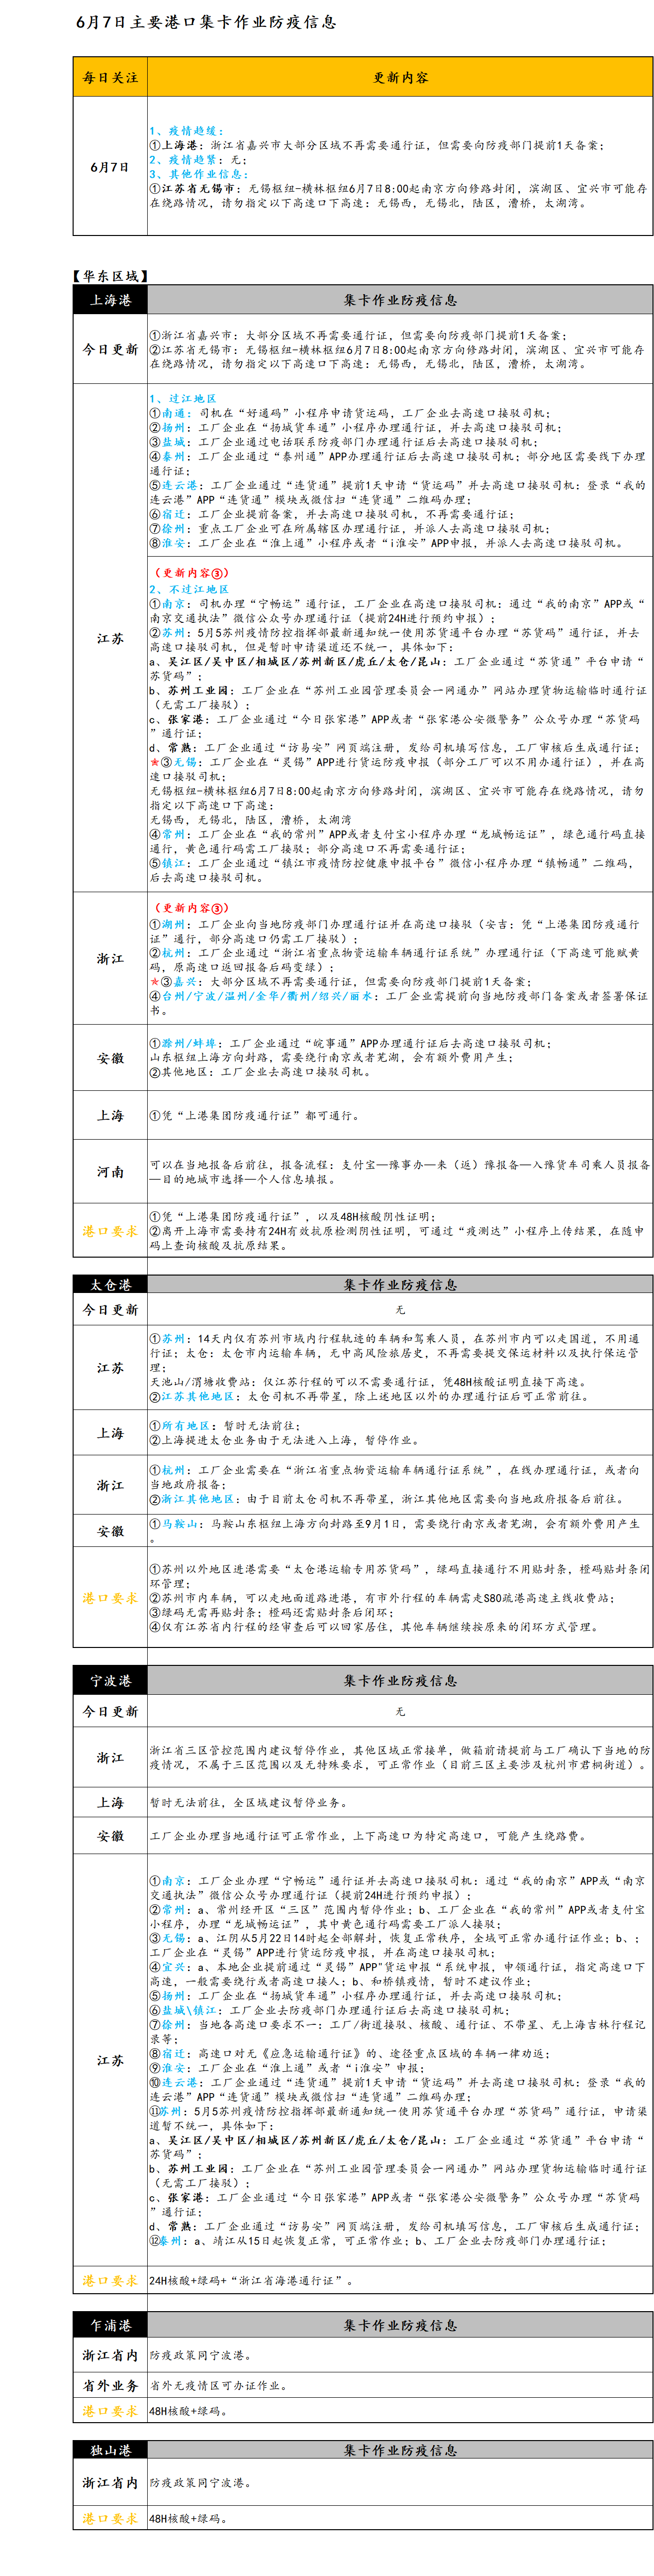The image size is (654, 2576).
Task: Click the title 6月7日主要港口集卡作业防疫信息
Action: [x=206, y=22]
